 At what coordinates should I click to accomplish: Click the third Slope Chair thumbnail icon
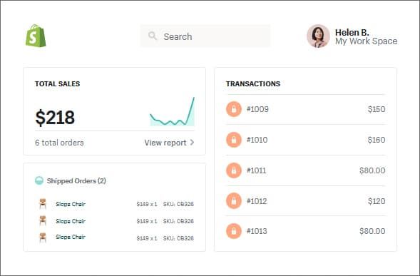[x=43, y=237]
